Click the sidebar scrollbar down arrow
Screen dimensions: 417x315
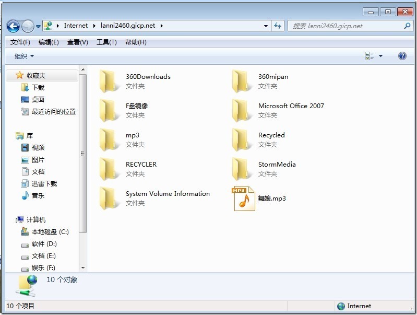83,267
